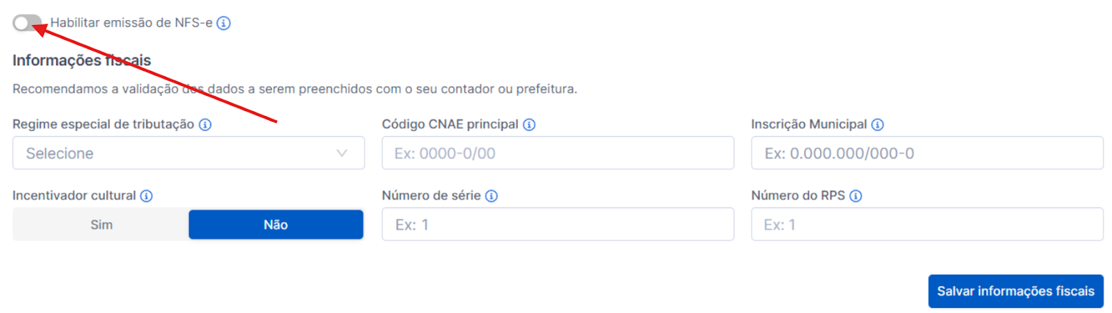Show info for Inscrição Municipal
The height and width of the screenshot is (313, 1112).
878,125
